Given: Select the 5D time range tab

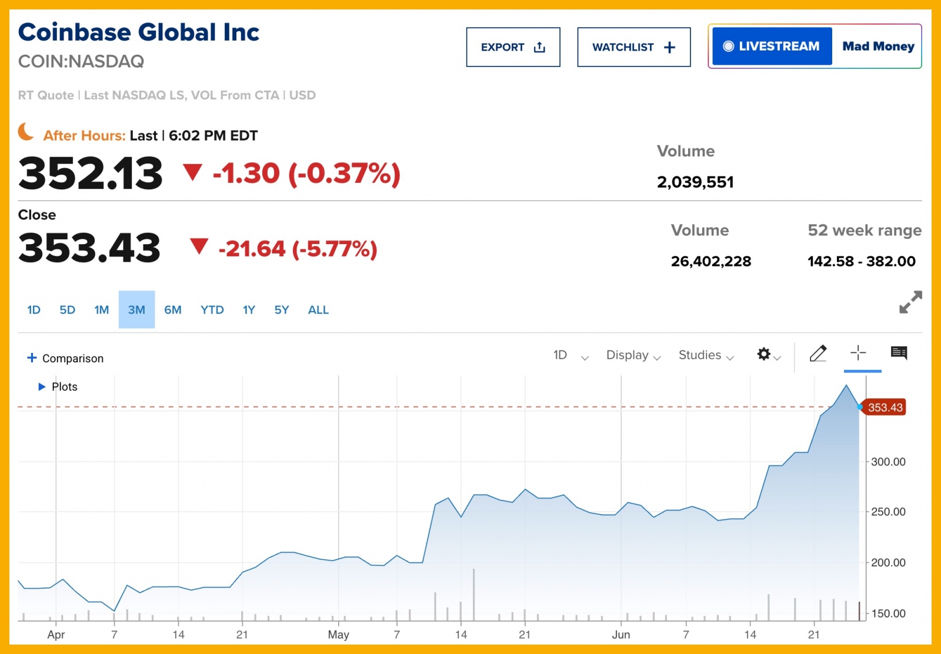Looking at the screenshot, I should (x=67, y=310).
